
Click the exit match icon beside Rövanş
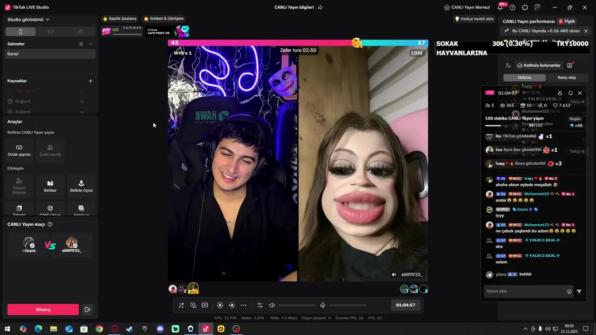[x=87, y=309]
